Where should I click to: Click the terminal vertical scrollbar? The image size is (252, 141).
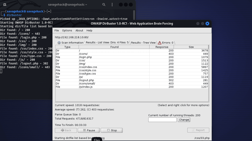coord(134,15)
